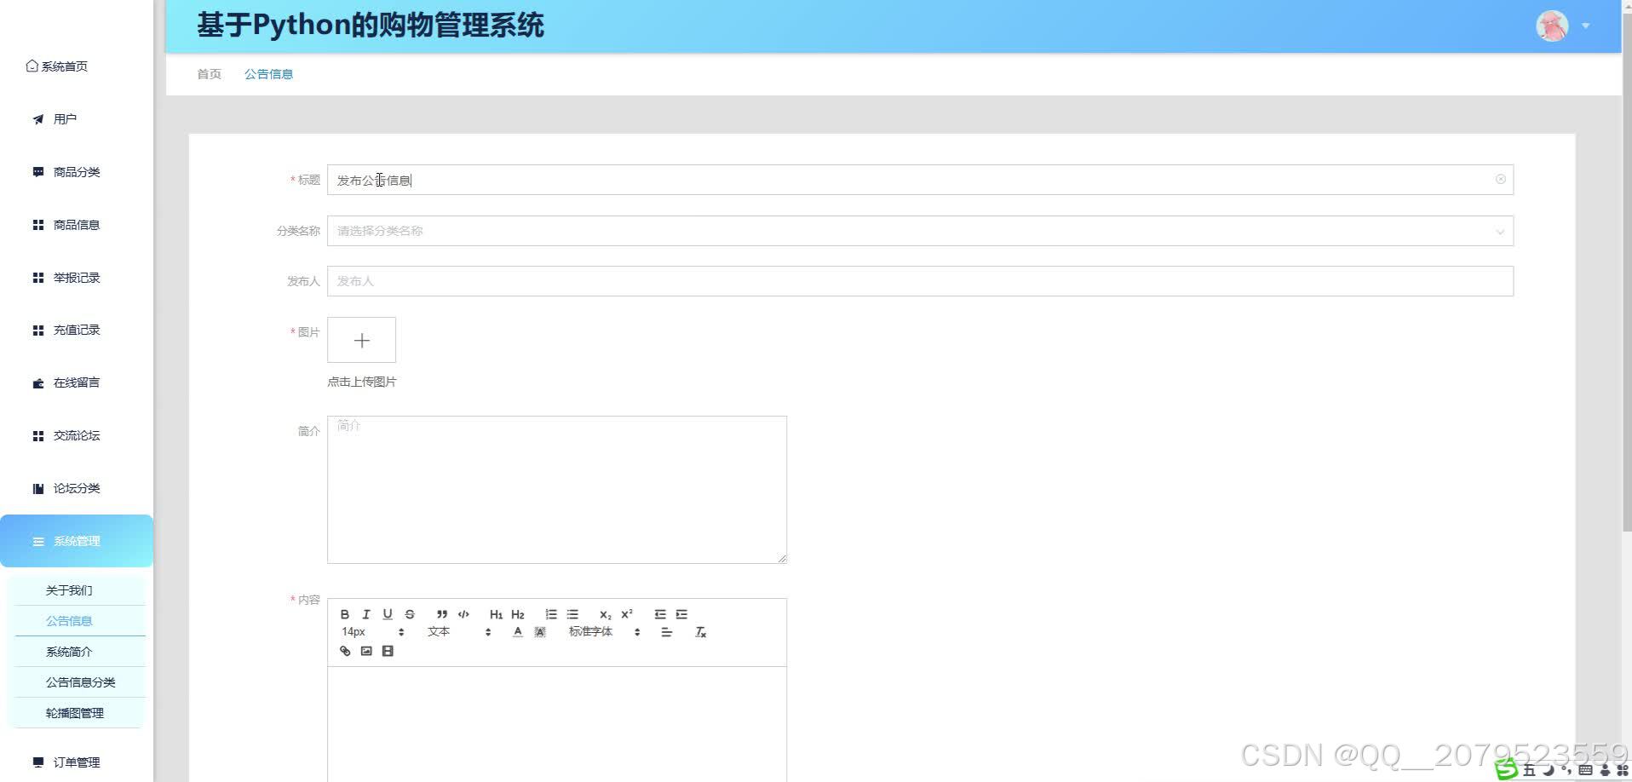The width and height of the screenshot is (1632, 782).
Task: Open the text background color picker
Action: (540, 632)
